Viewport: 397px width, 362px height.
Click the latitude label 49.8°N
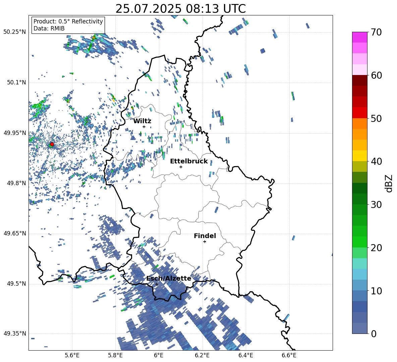click(16, 183)
